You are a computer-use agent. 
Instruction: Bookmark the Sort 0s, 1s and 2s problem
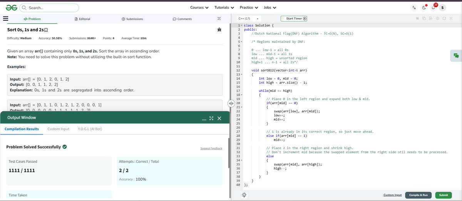47,30
